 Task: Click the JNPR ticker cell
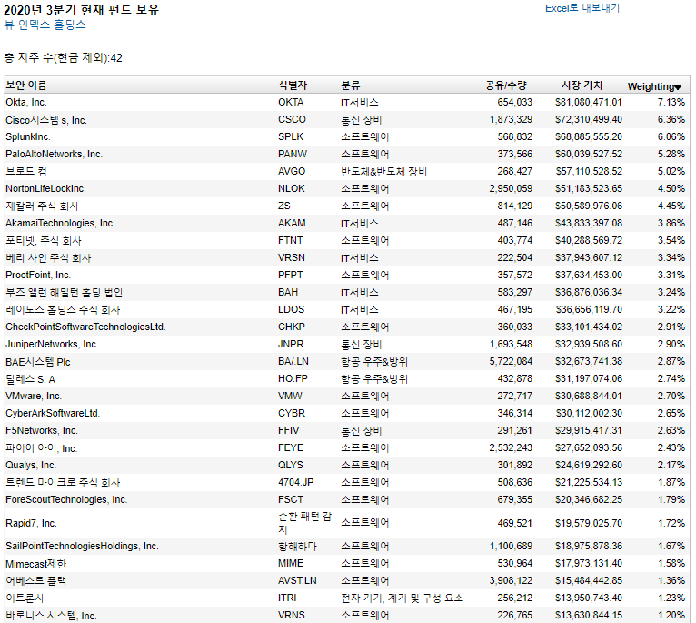[x=291, y=345]
